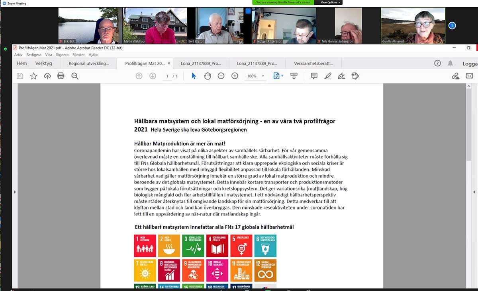The width and height of the screenshot is (478, 291).
Task: Select Mette Waldrop's video thumbnail
Action: [155, 25]
